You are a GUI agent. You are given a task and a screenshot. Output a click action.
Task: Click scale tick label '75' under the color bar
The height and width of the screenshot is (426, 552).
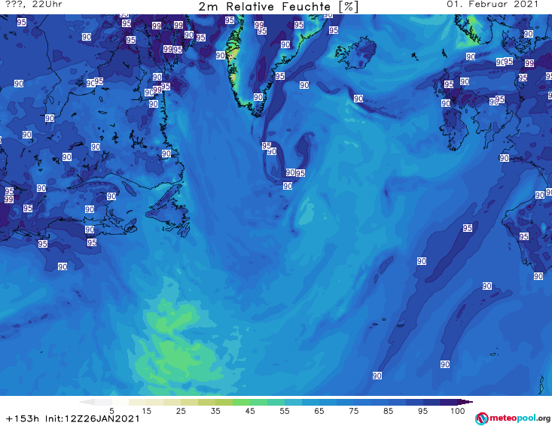coord(353,411)
